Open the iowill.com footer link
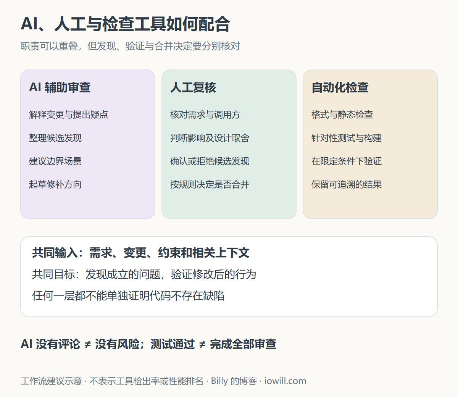This screenshot has height=397, width=458. [x=285, y=381]
